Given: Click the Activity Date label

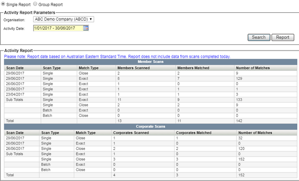Looking at the screenshot, I should point(14,28).
